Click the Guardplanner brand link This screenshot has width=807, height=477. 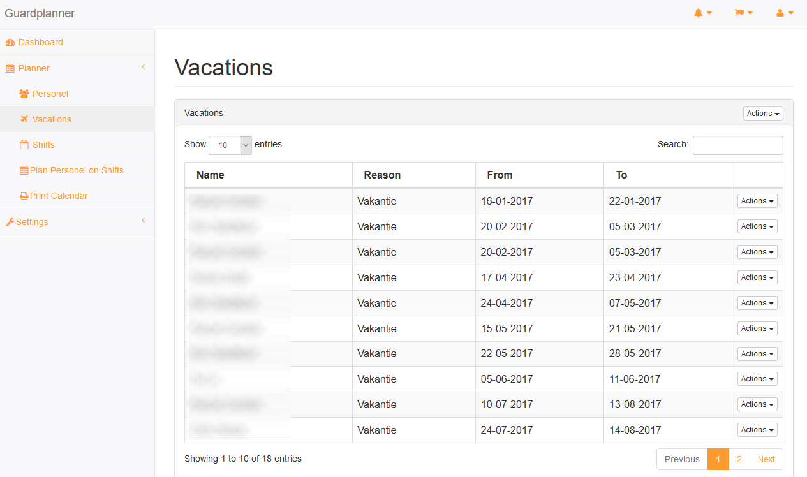point(40,13)
